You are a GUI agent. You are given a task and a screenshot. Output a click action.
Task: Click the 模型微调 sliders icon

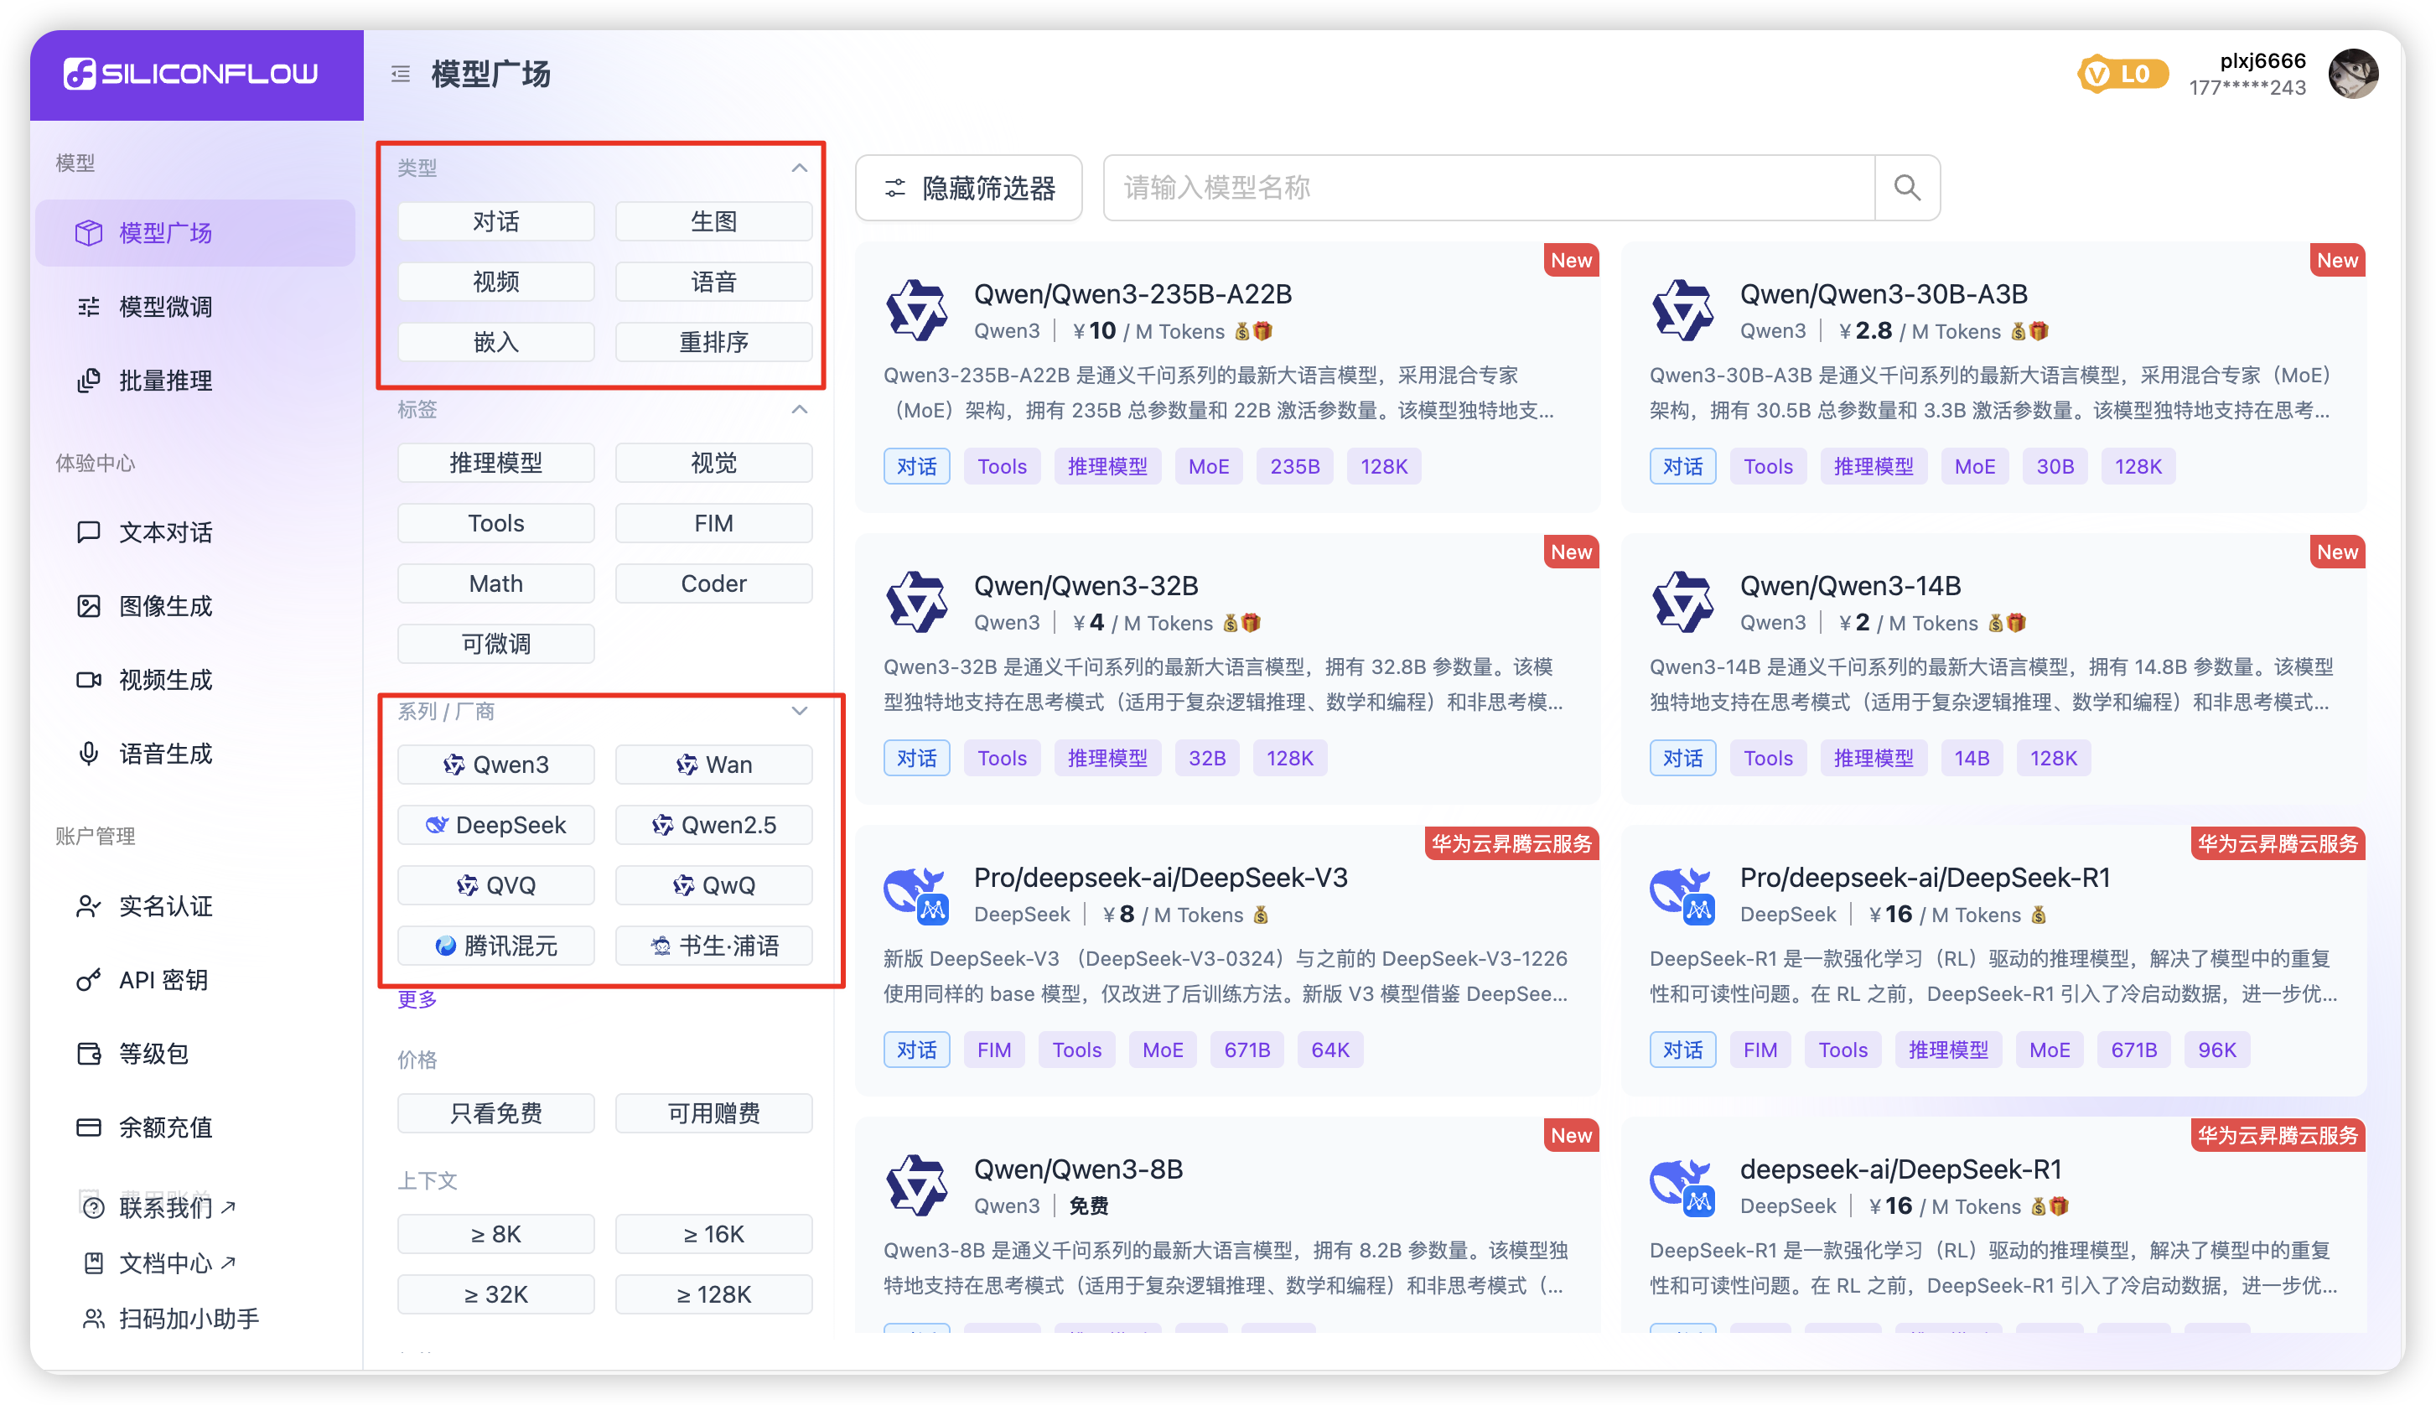[89, 307]
